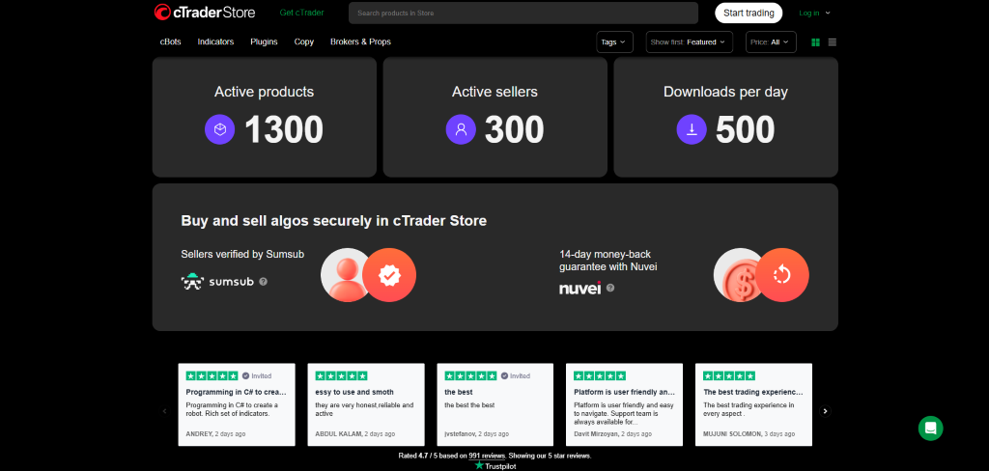This screenshot has width=989, height=471.
Task: Click the Get cTrader link
Action: [x=301, y=13]
